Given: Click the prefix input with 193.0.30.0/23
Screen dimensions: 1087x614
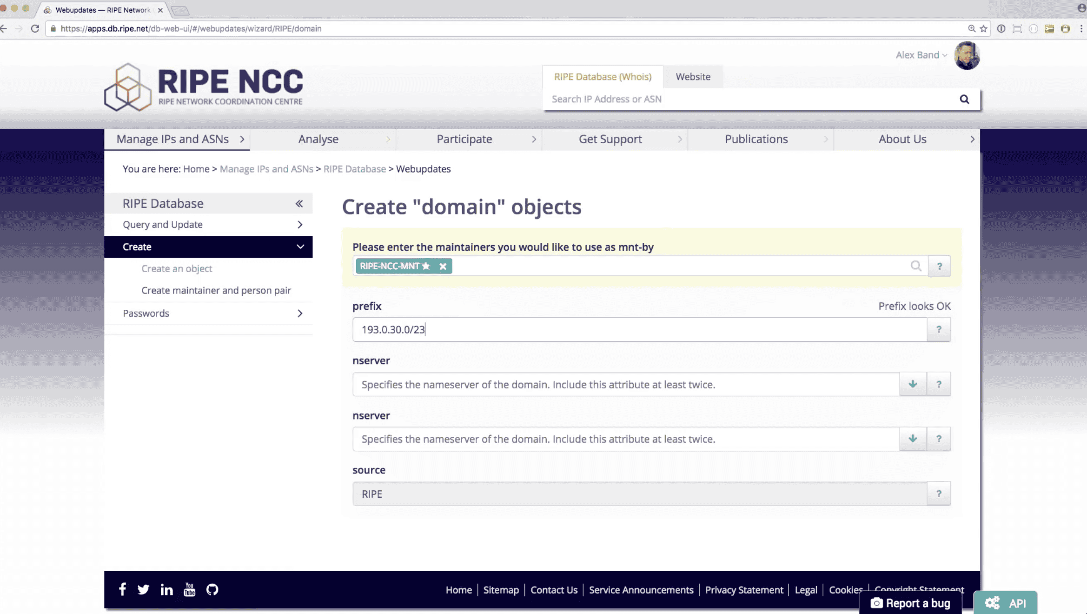Looking at the screenshot, I should (x=640, y=329).
